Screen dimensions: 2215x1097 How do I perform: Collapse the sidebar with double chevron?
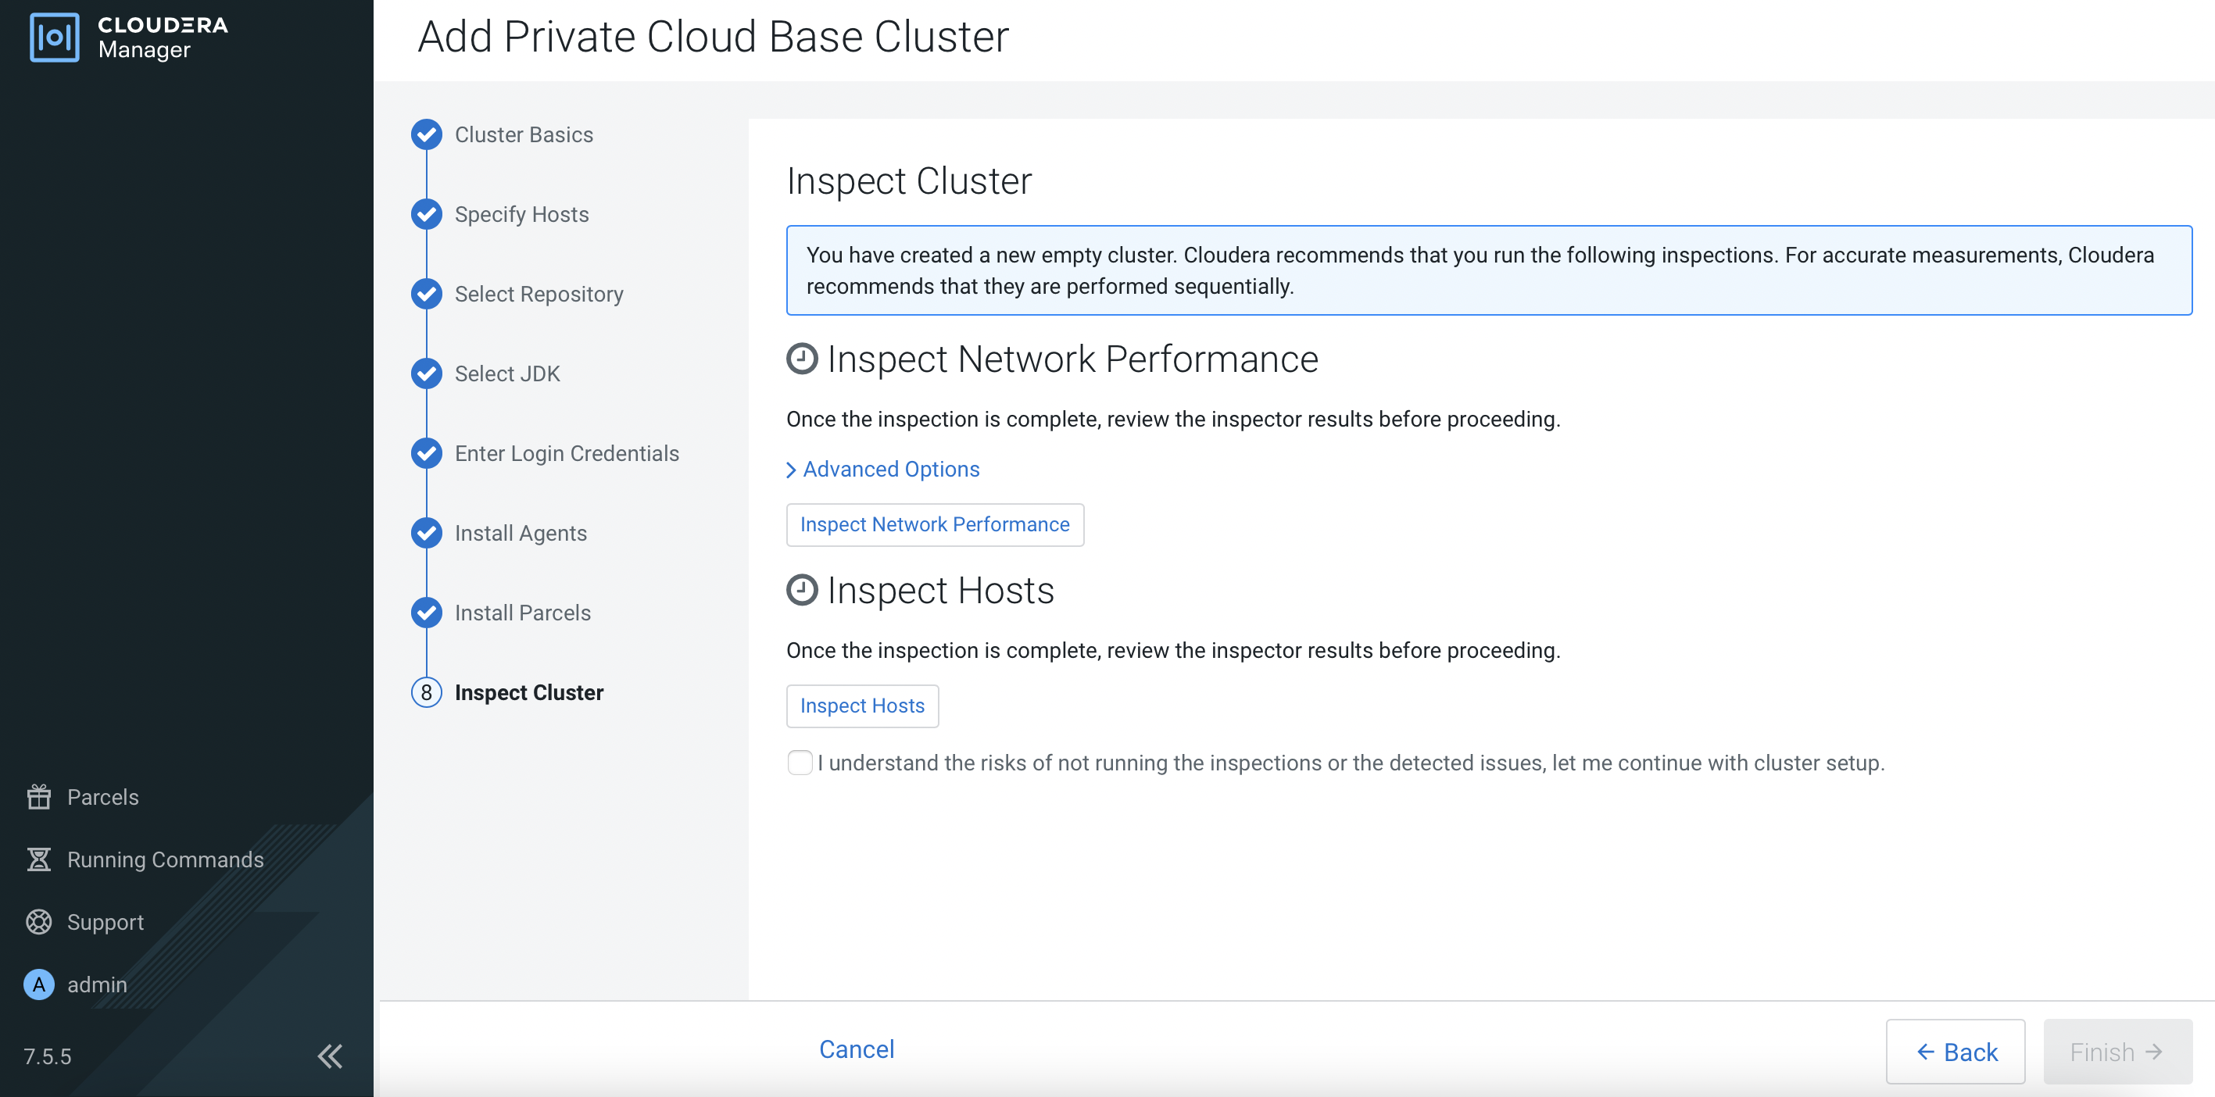point(330,1056)
